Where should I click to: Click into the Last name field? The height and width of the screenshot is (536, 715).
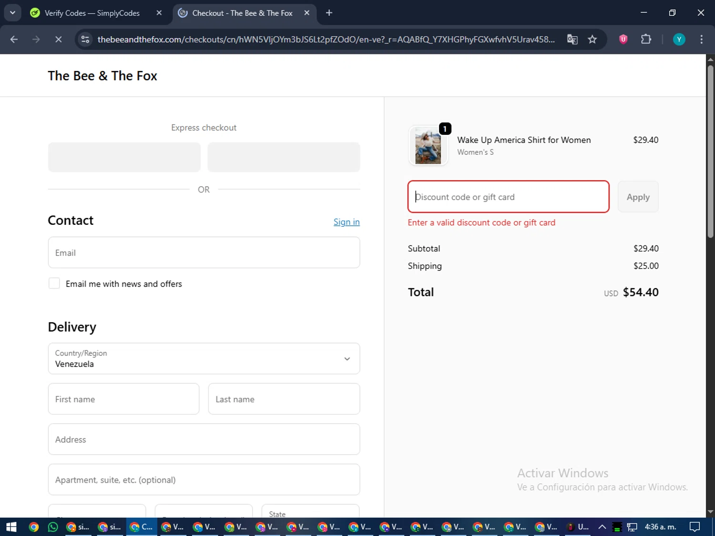(284, 399)
